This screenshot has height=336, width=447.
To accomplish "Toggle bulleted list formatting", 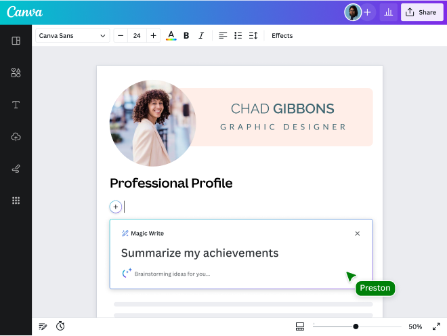I will 238,35.
